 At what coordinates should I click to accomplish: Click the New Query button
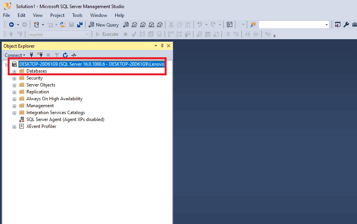104,25
